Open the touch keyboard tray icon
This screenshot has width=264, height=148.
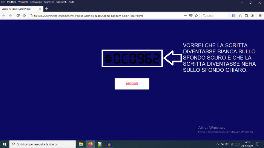click(237, 144)
